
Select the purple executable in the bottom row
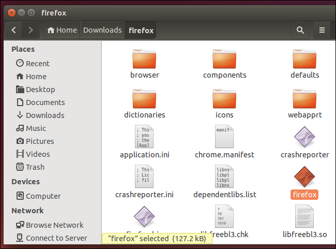[144, 216]
